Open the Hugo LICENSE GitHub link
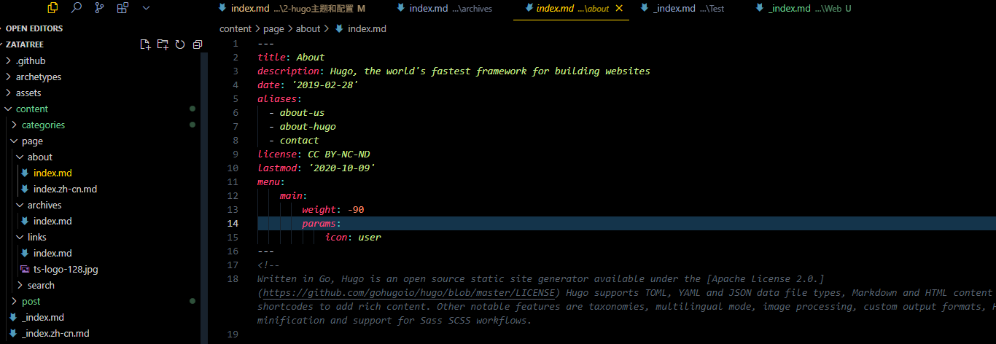 coord(408,293)
